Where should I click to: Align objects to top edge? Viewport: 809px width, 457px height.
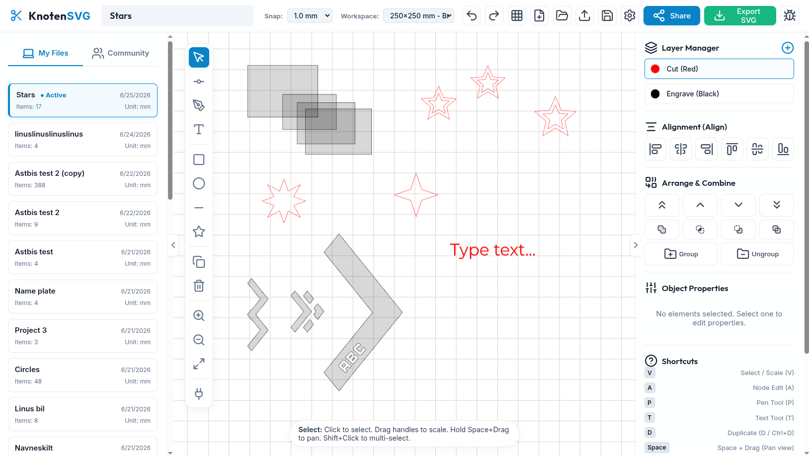tap(732, 149)
